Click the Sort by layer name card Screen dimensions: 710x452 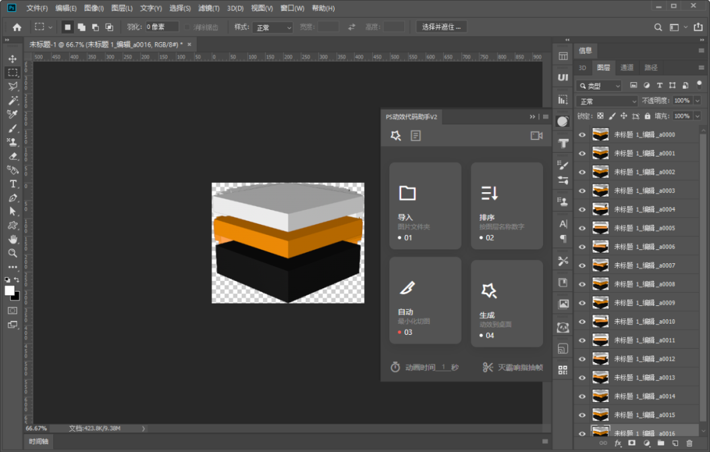click(506, 206)
